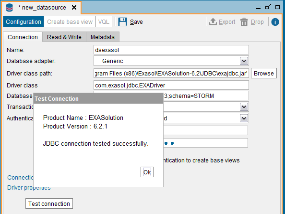Close the new_datasource tab

[x=74, y=8]
